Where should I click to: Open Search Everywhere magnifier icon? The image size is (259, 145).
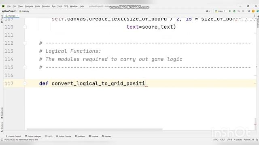pyautogui.click(x=248, y=11)
